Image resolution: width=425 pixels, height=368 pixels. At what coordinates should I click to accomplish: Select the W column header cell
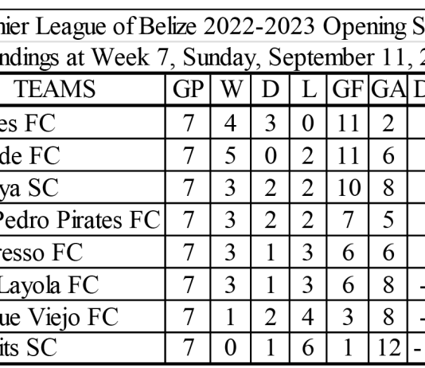tap(231, 89)
